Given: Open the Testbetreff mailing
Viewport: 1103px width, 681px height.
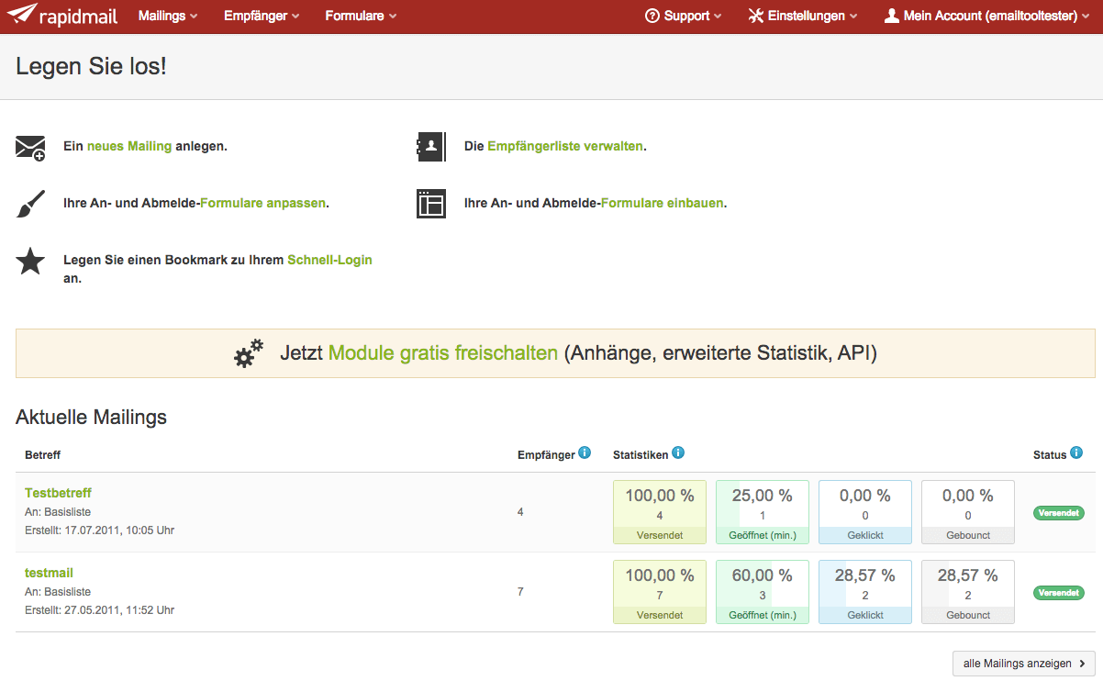Looking at the screenshot, I should [x=58, y=493].
